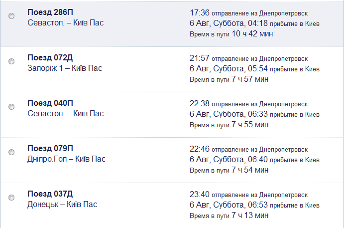Screen dimensions: 344x228
Task: Click the heading Поезд 079П
Action: [50, 149]
